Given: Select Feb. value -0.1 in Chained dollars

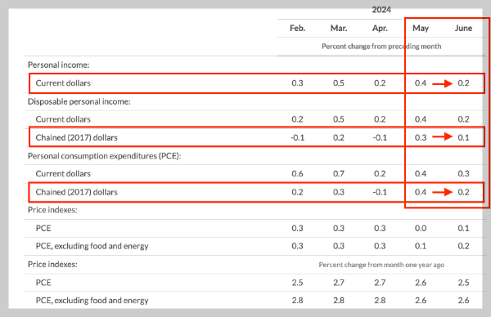Looking at the screenshot, I should click(297, 137).
